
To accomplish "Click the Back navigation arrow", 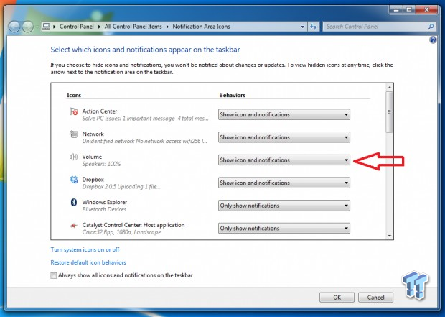I will click(x=14, y=27).
